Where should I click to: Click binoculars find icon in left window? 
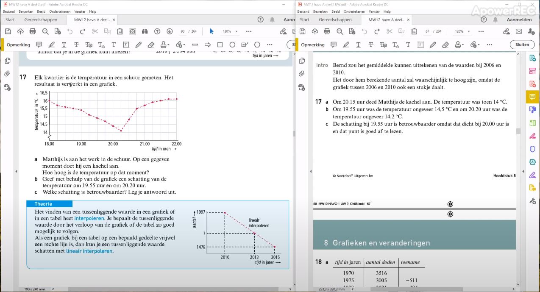coord(145,31)
